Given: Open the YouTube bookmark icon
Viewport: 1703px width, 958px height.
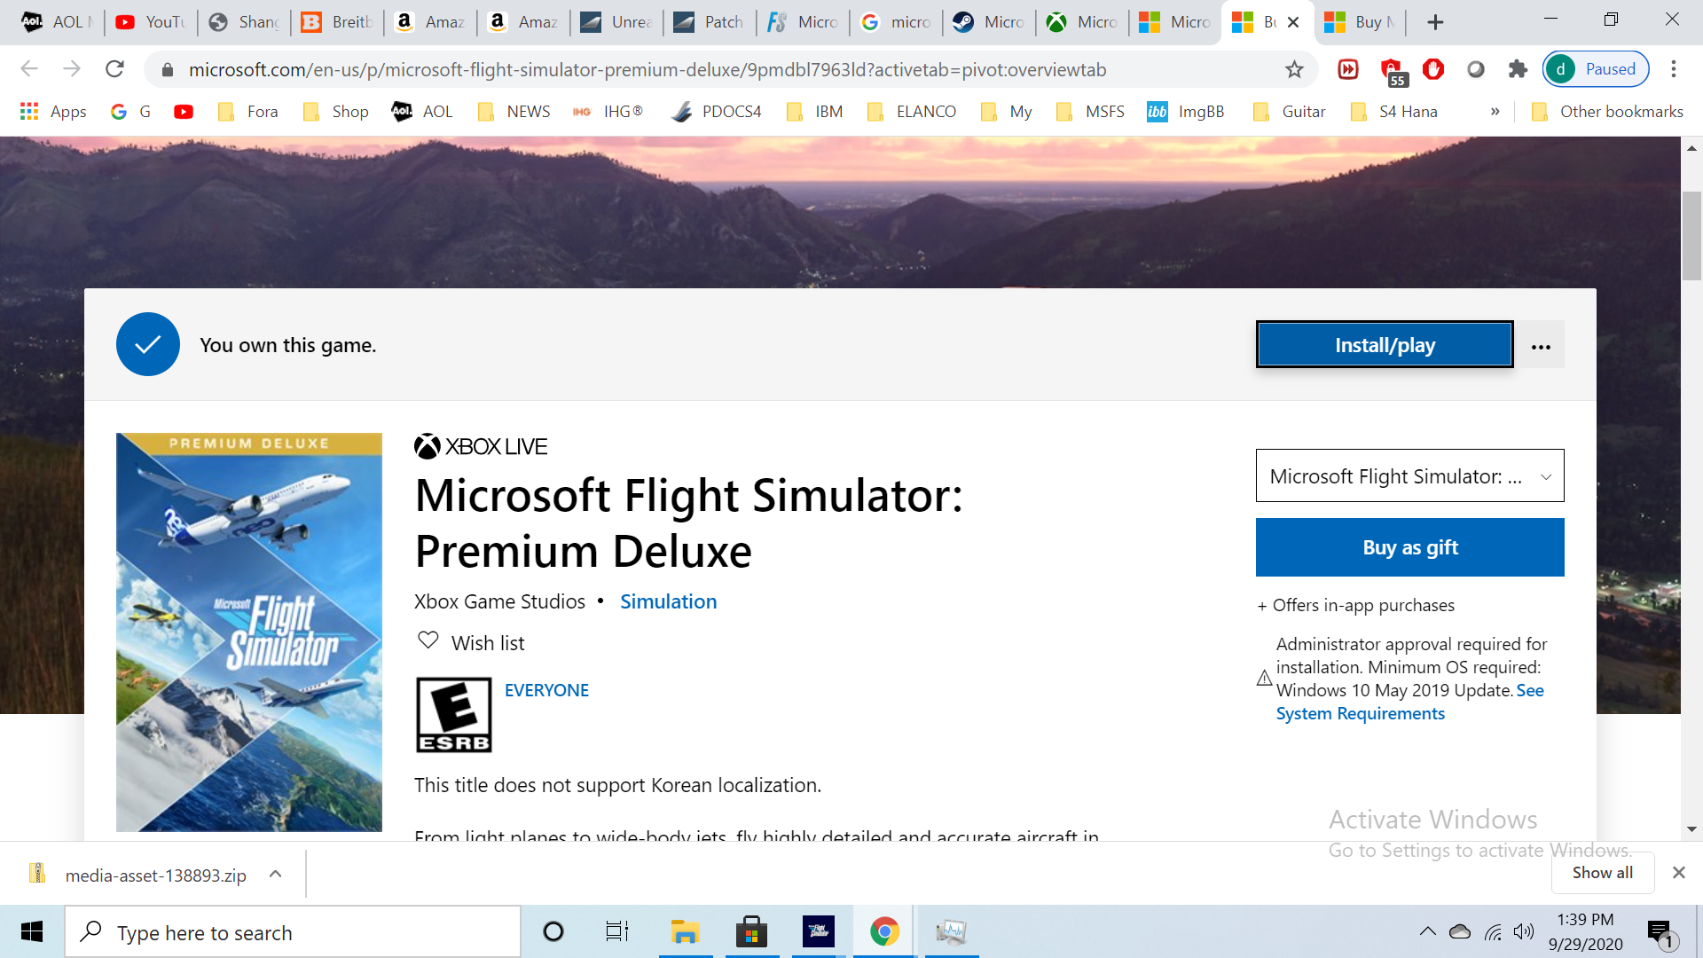Looking at the screenshot, I should pos(184,111).
